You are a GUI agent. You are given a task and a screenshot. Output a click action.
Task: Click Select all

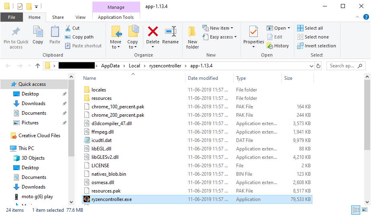pos(310,28)
